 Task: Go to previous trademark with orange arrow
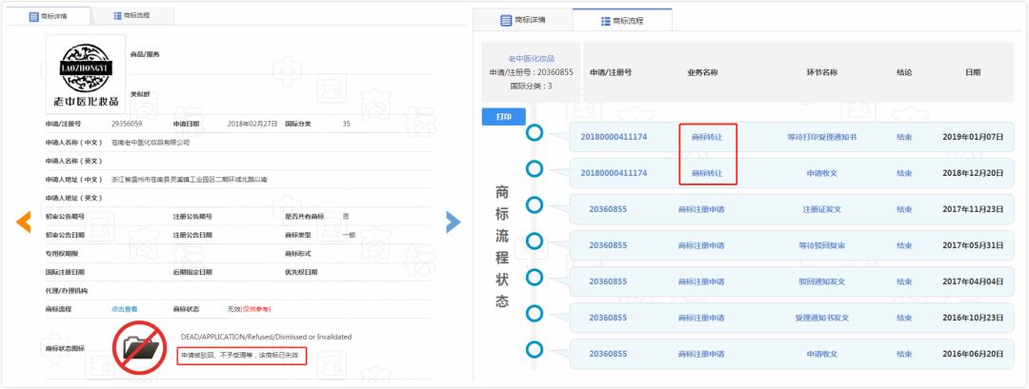(24, 222)
